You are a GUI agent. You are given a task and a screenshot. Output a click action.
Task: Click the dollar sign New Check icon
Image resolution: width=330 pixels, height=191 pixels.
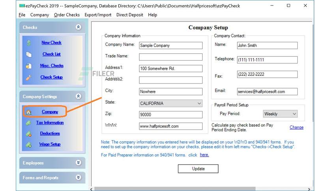tap(29, 43)
